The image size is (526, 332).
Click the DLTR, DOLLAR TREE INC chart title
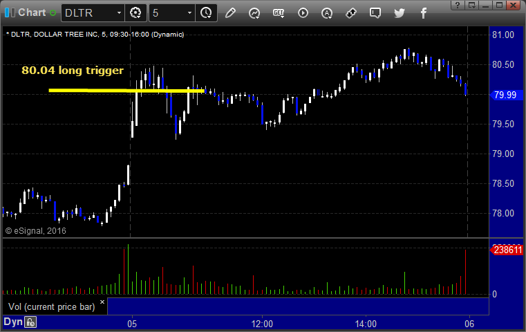coord(95,35)
